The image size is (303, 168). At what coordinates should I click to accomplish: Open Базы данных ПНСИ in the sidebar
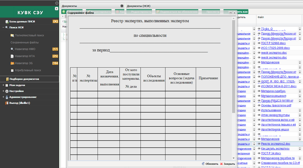(x=22, y=22)
